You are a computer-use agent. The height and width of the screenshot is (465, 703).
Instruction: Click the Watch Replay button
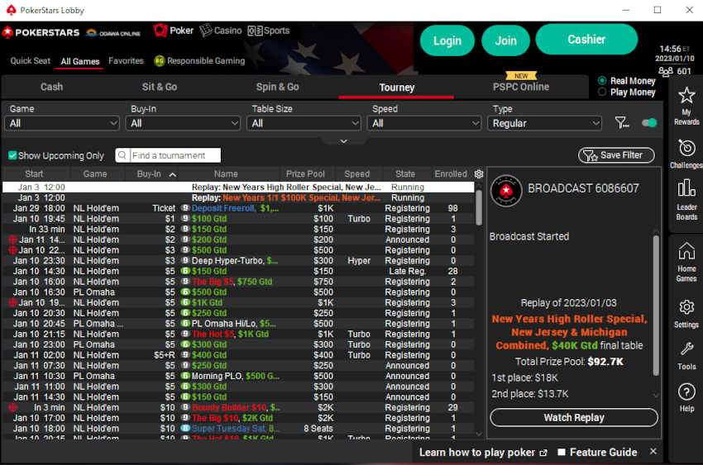pos(574,418)
